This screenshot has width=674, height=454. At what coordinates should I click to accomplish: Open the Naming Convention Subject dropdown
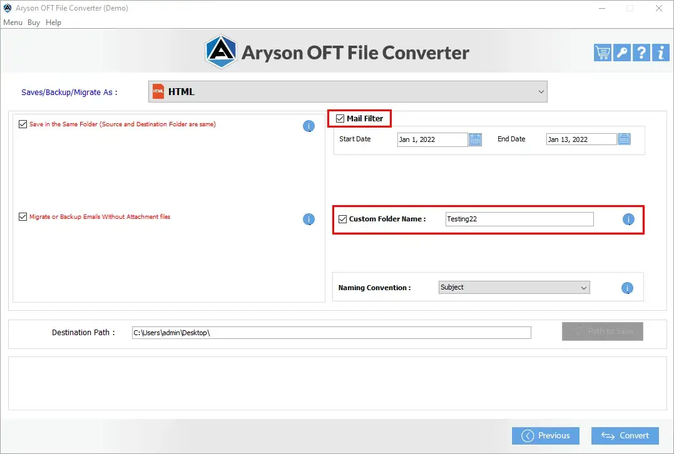pyautogui.click(x=514, y=288)
